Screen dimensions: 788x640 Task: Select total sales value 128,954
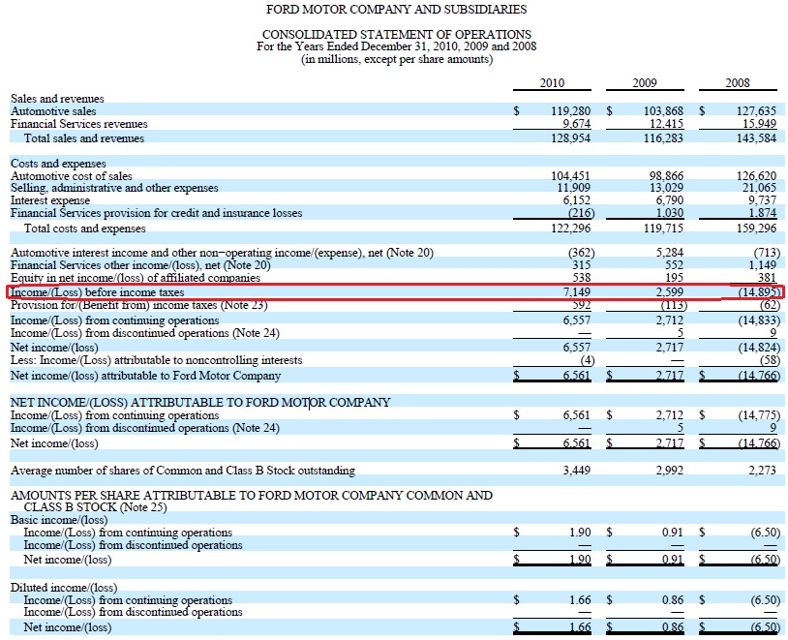570,137
